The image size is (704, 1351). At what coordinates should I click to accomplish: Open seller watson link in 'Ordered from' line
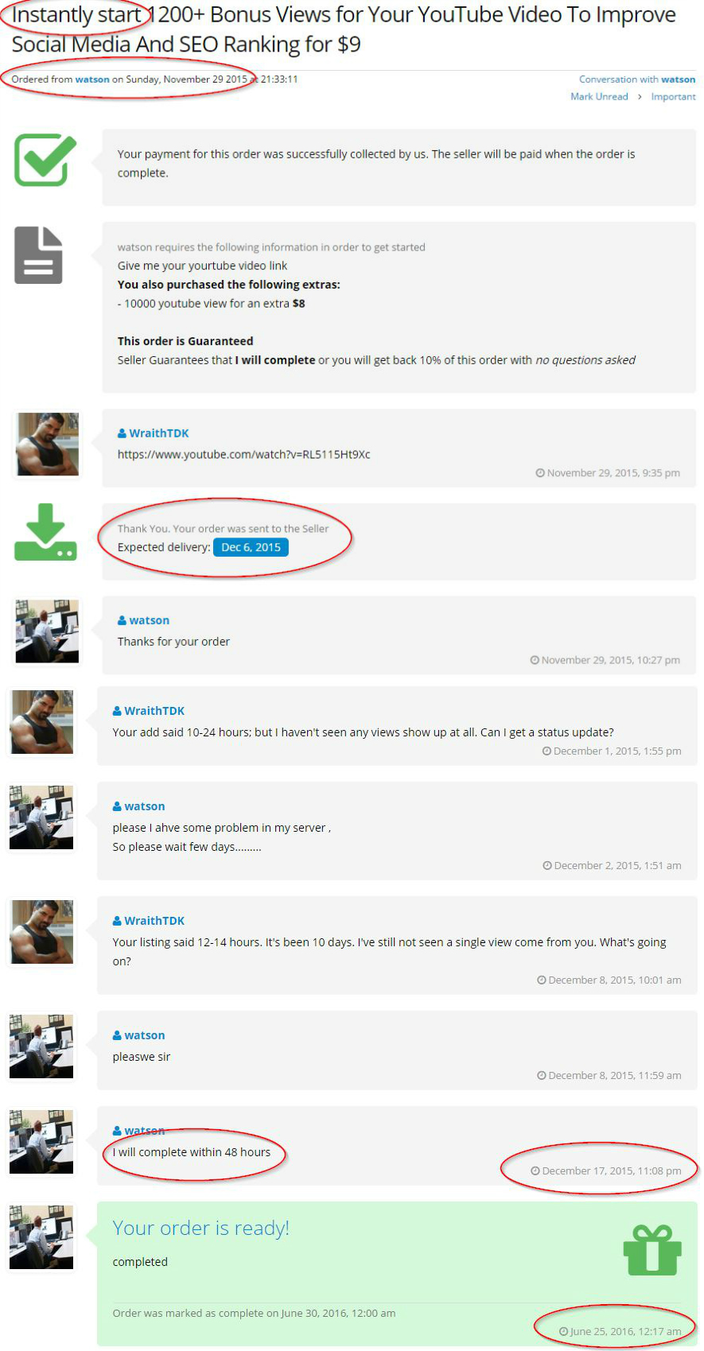coord(92,79)
